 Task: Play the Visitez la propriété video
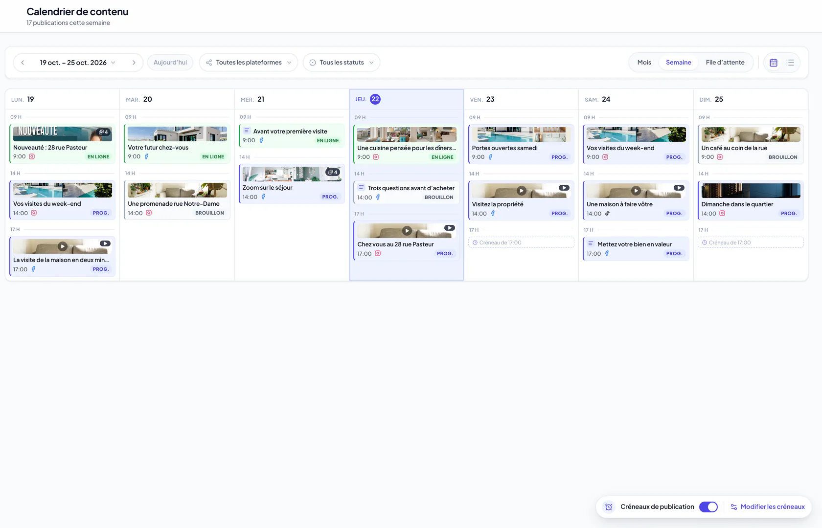pos(522,191)
